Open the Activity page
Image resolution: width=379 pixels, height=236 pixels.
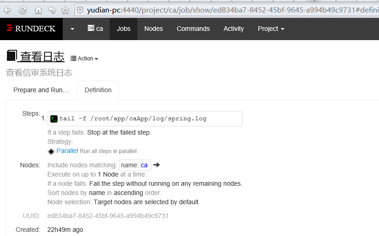(233, 29)
